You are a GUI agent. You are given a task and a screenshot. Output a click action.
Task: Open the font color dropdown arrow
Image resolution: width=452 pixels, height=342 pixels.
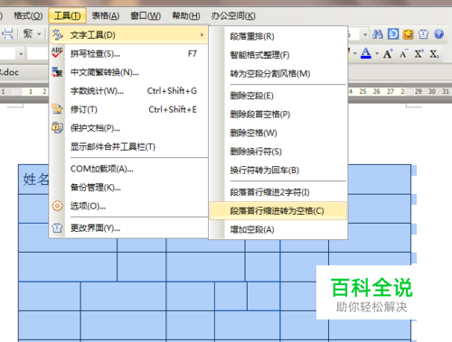click(377, 53)
